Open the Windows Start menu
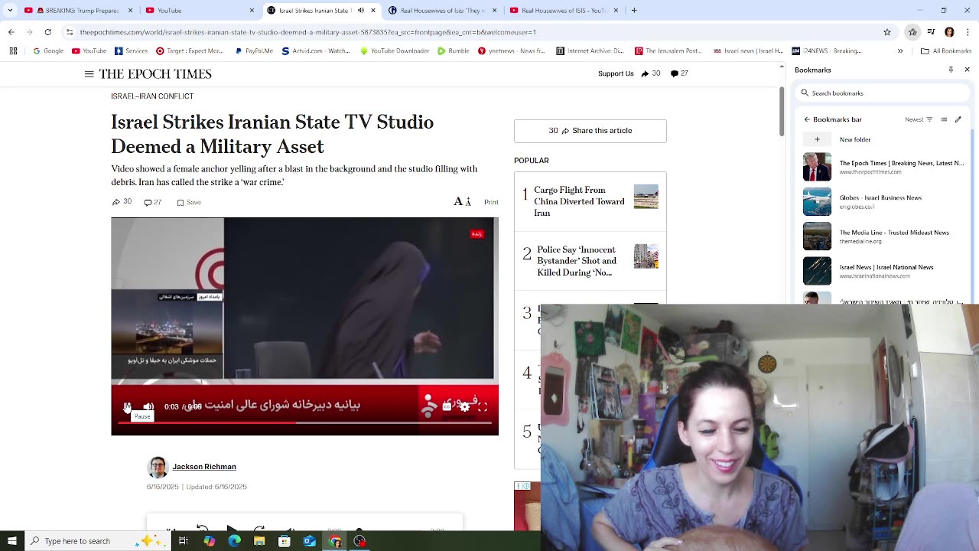 12,541
